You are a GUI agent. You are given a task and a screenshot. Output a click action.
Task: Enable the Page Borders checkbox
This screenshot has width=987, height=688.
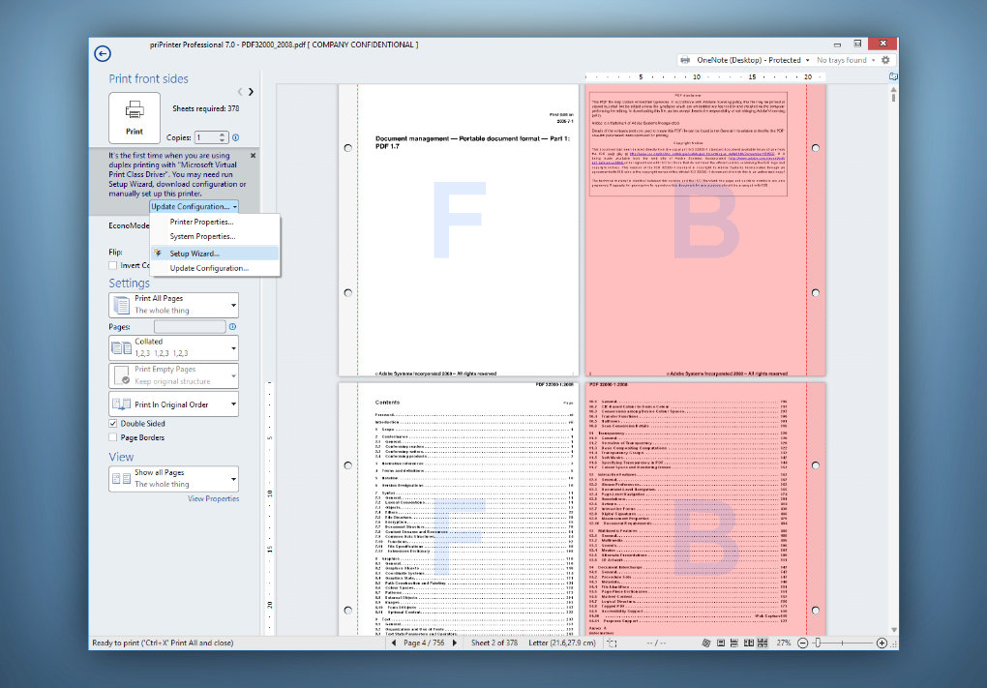112,437
